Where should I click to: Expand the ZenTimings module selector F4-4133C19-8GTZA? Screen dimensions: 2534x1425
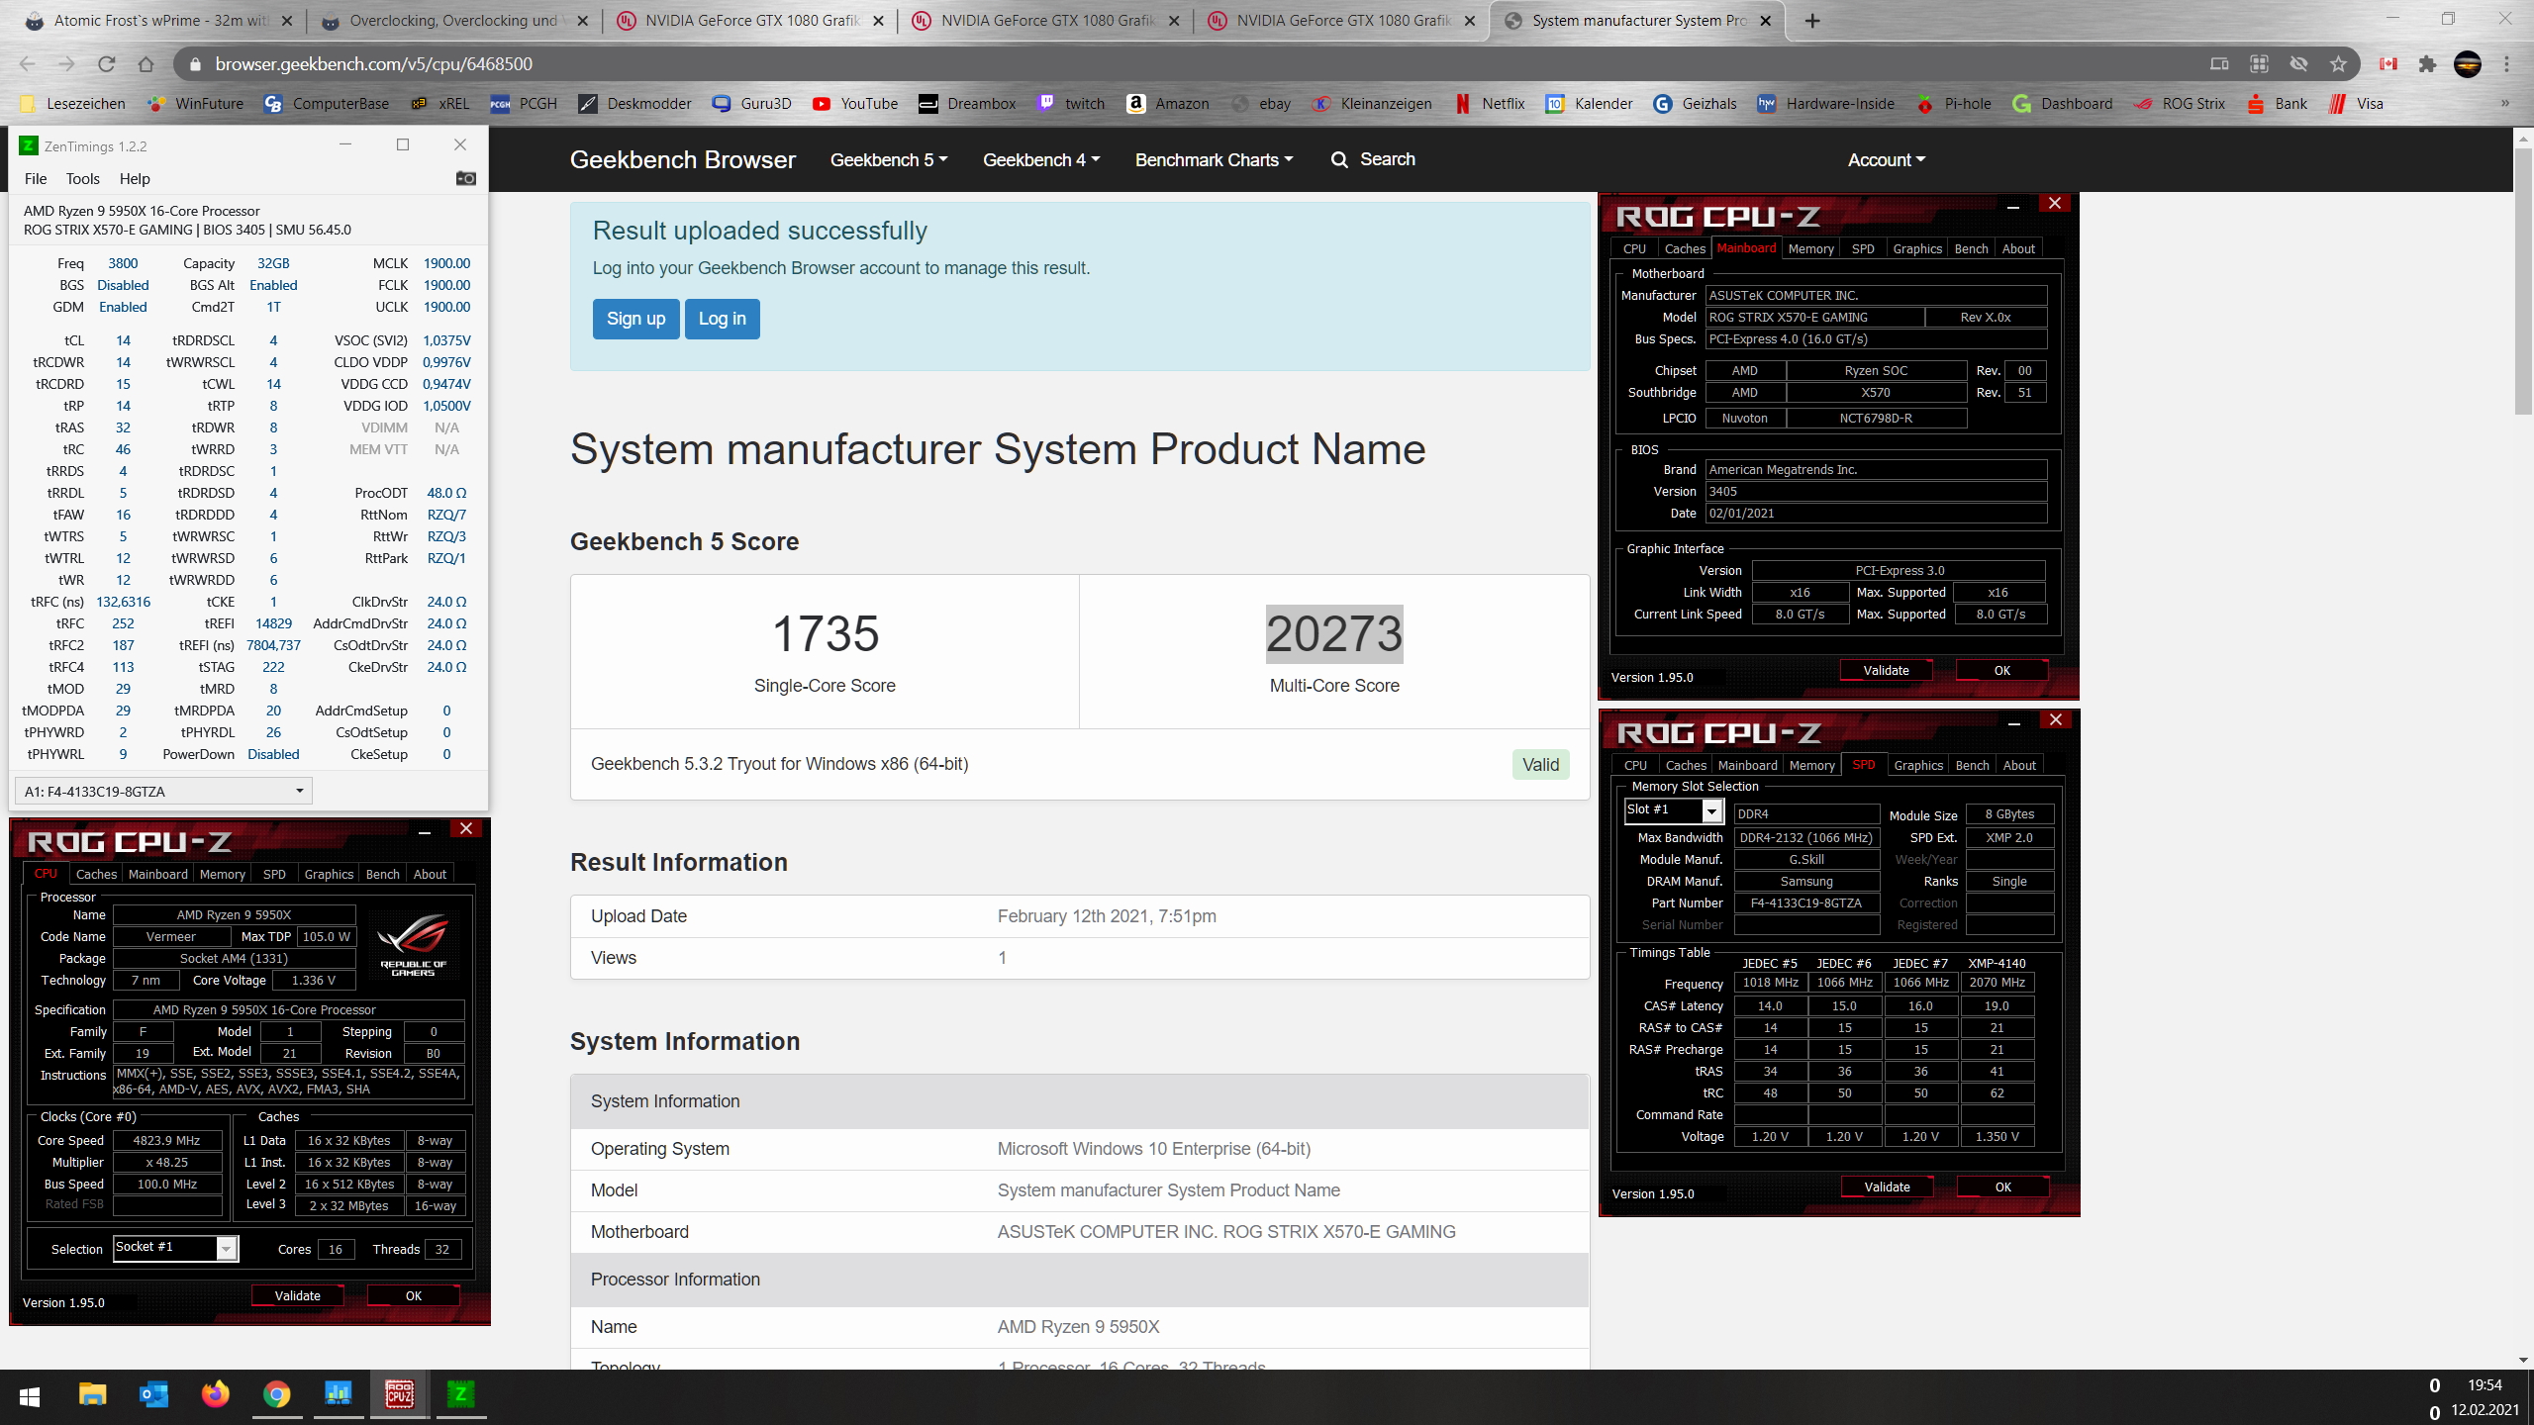163,792
